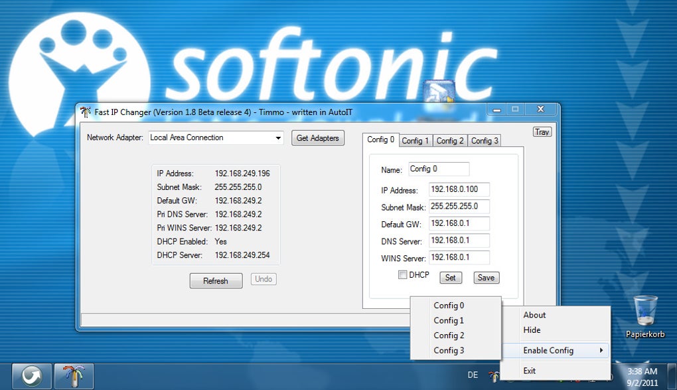Click the config IP Address field
This screenshot has width=677, height=390.
(x=459, y=189)
